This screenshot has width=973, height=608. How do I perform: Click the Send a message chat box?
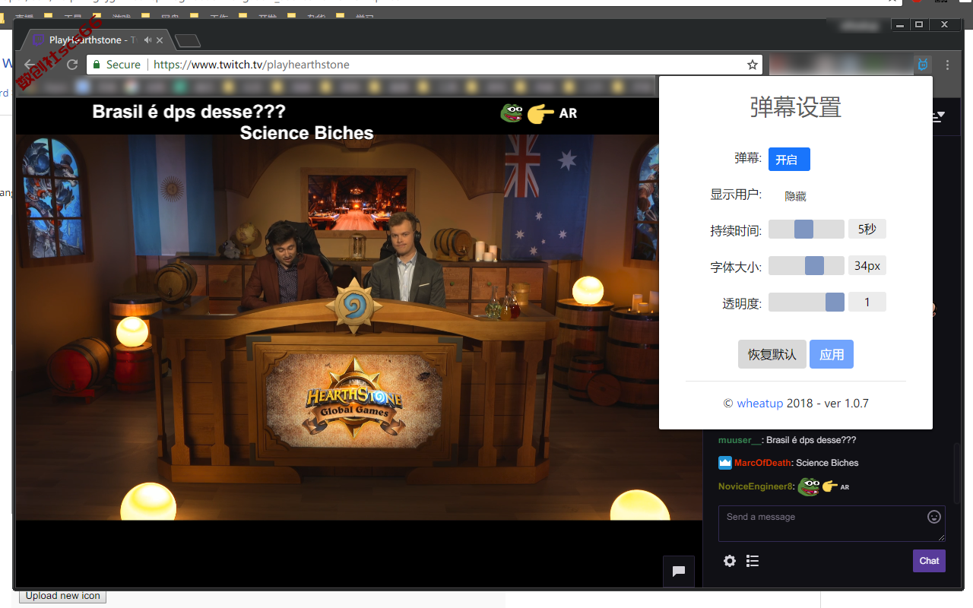[832, 524]
